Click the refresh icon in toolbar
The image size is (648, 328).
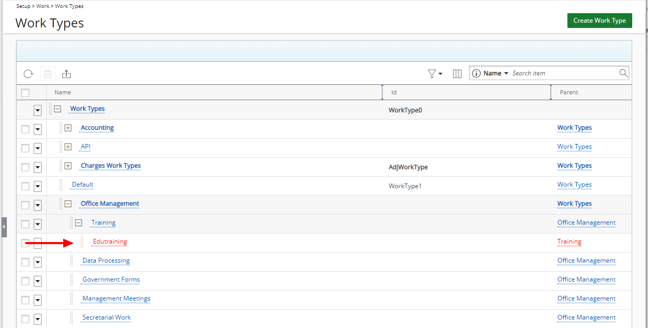[x=28, y=74]
